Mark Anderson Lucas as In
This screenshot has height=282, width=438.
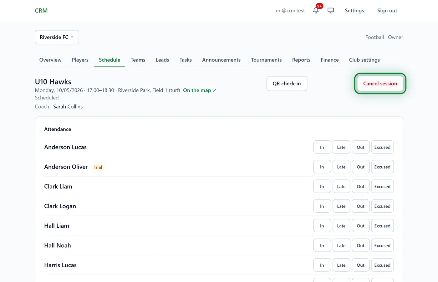pyautogui.click(x=322, y=147)
